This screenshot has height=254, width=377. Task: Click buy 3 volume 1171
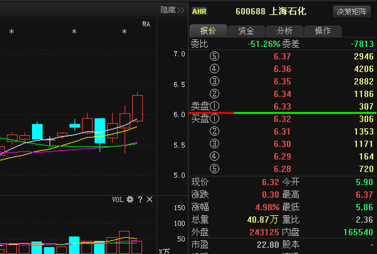pos(364,144)
